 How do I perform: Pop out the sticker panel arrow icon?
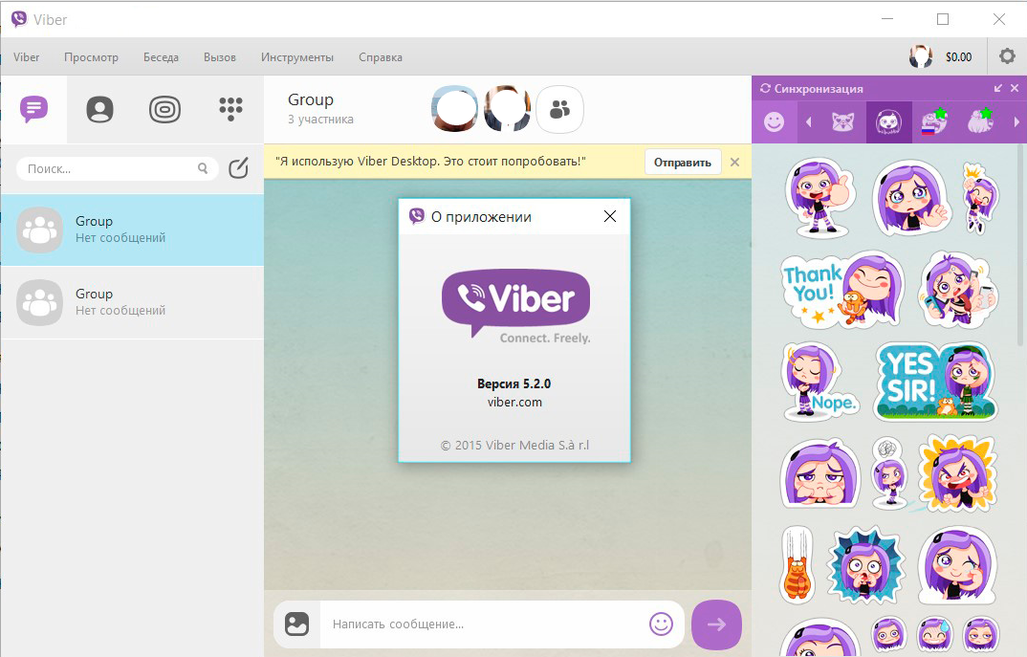(997, 88)
